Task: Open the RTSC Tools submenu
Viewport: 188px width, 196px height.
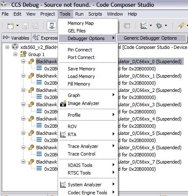Action: coord(87,173)
